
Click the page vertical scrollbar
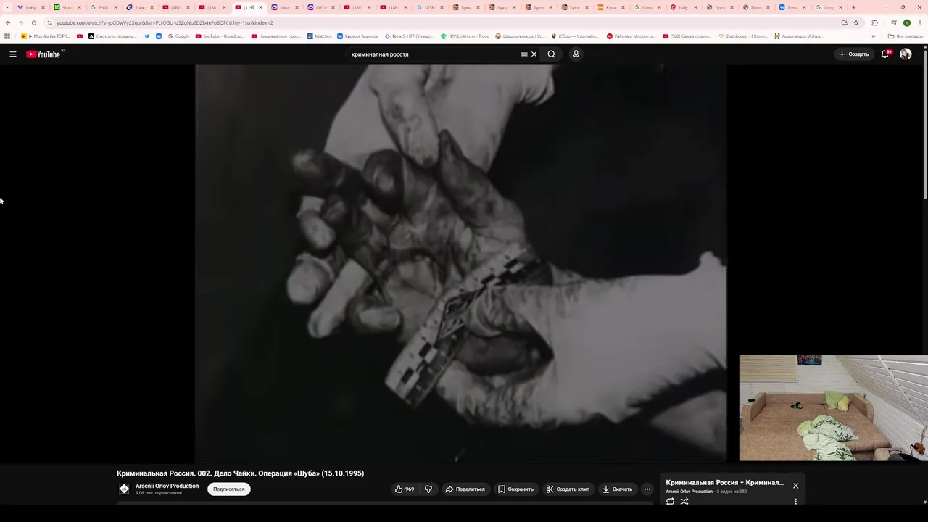pos(925,123)
